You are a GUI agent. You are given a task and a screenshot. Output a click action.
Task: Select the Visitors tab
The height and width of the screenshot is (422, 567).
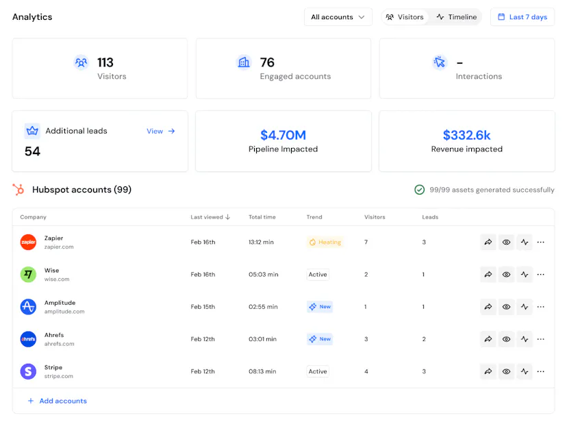405,16
